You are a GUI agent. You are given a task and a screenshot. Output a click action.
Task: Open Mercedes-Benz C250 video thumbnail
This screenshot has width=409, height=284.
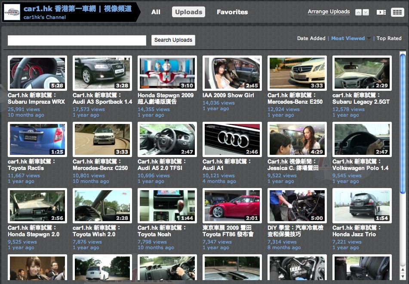point(102,139)
